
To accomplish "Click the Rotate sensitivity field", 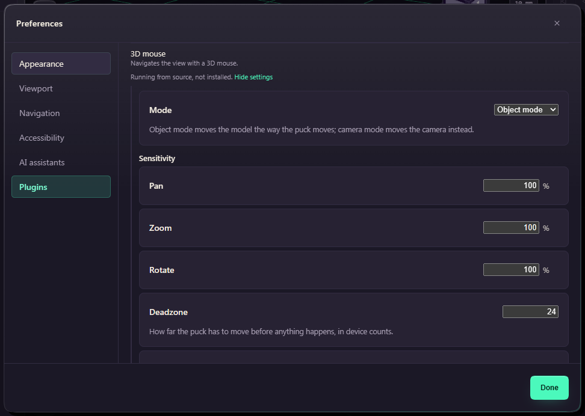I will click(x=511, y=269).
